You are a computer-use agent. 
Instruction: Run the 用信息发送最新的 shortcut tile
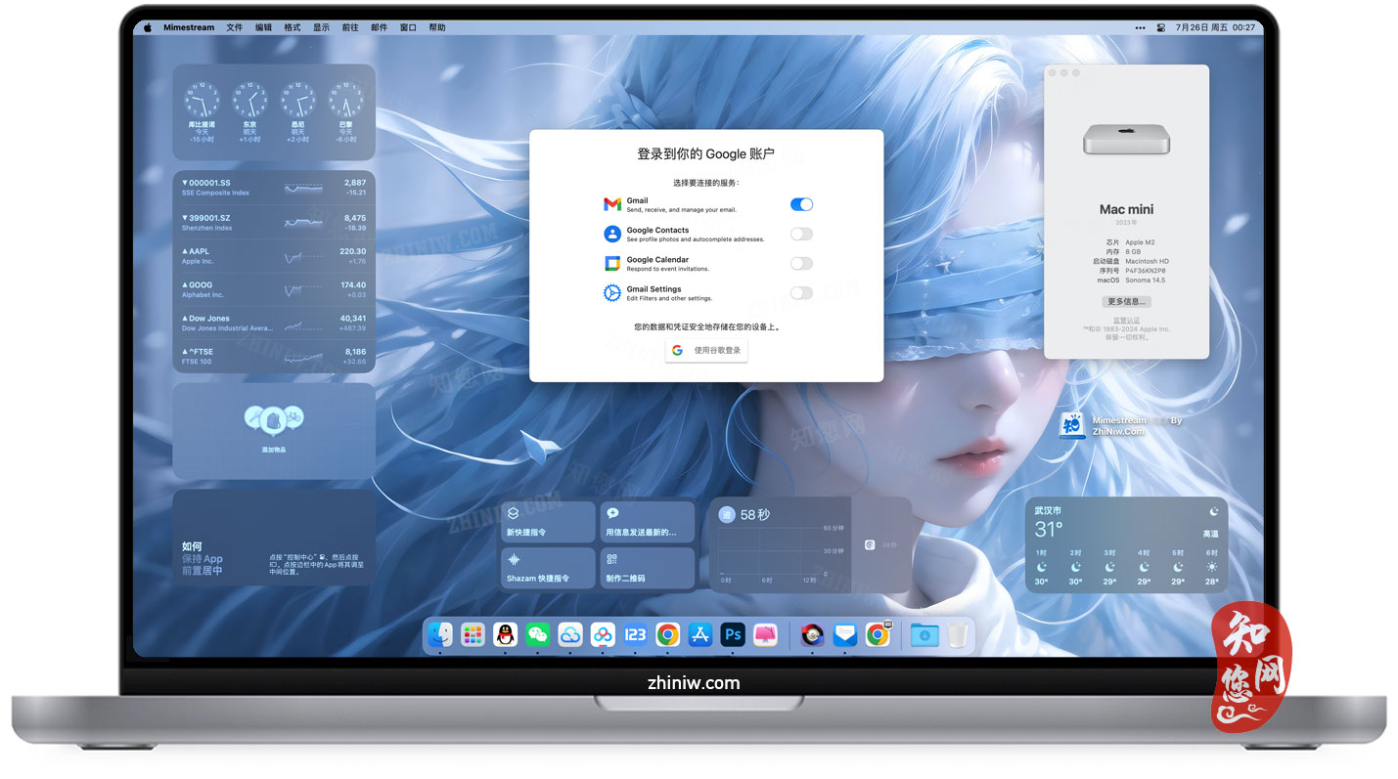point(647,522)
